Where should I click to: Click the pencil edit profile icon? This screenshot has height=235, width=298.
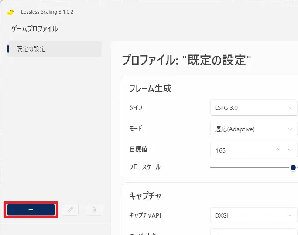pos(70,210)
